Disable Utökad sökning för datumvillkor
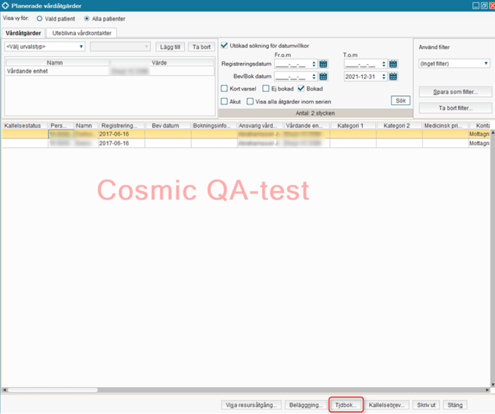This screenshot has height=414, width=495. 224,45
